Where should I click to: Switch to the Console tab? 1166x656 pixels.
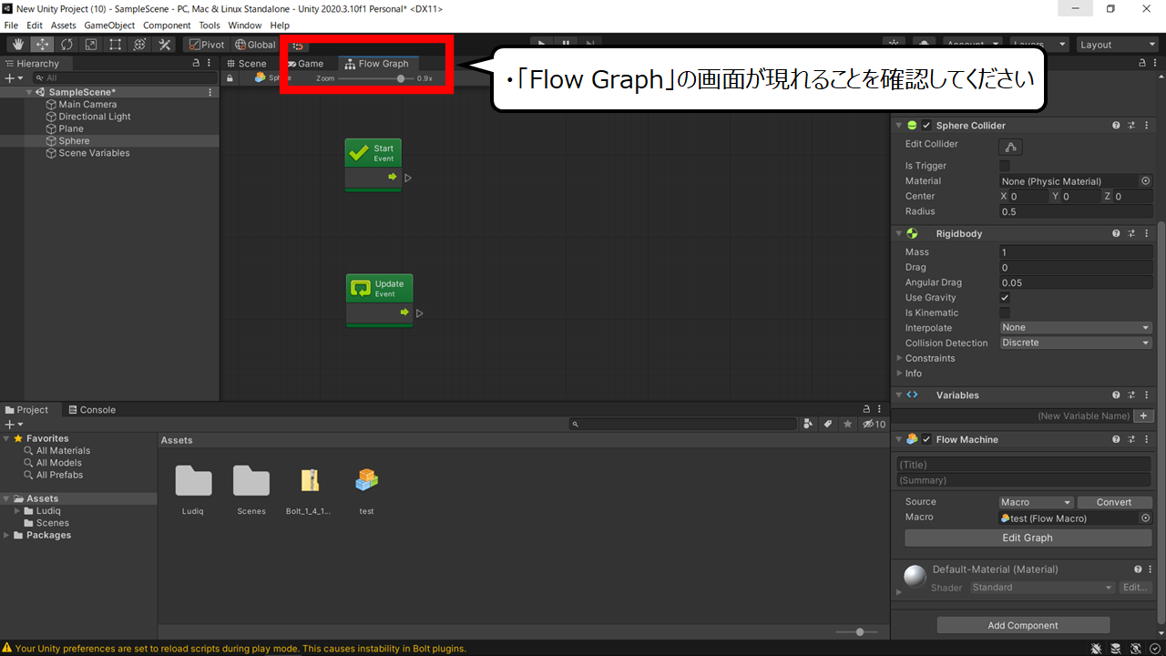point(92,410)
